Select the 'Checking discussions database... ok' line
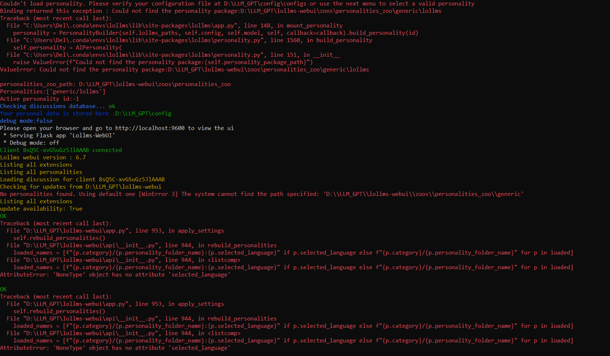 [57, 106]
